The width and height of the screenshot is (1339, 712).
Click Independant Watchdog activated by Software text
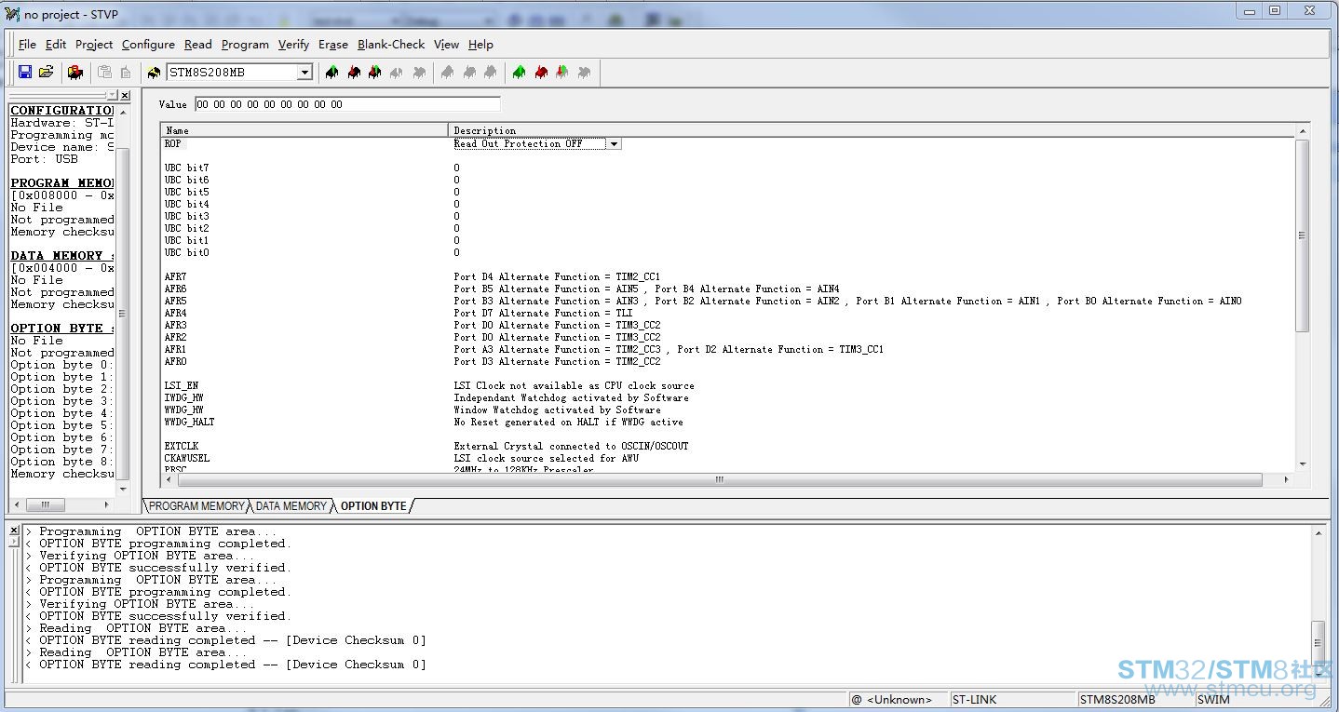[x=571, y=398]
